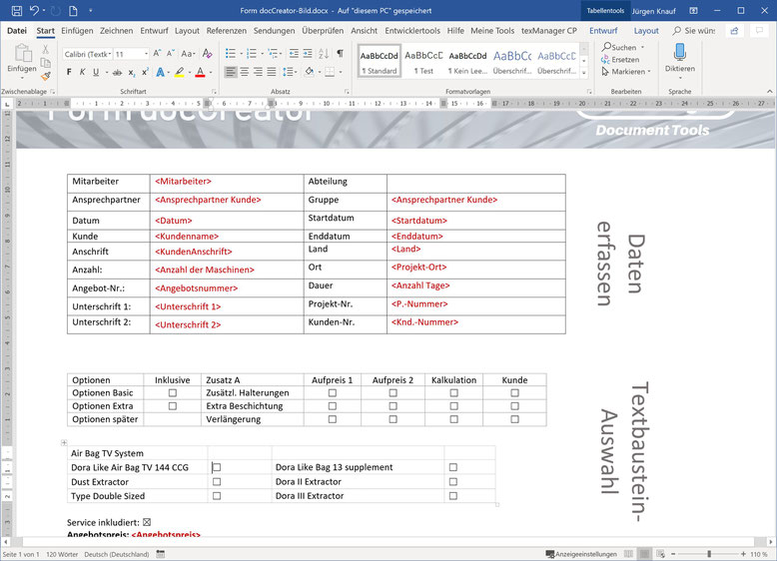The width and height of the screenshot is (777, 561).
Task: Sort the selection alphabetically
Action: point(324,54)
